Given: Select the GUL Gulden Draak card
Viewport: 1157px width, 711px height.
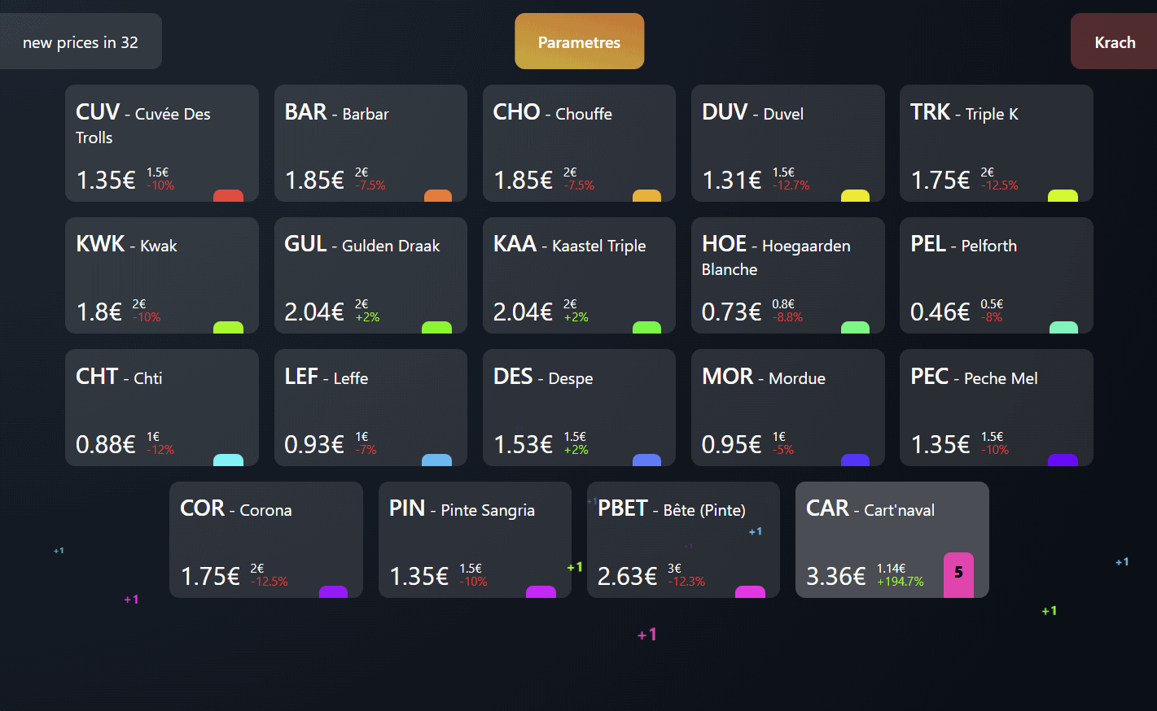Looking at the screenshot, I should (x=370, y=275).
